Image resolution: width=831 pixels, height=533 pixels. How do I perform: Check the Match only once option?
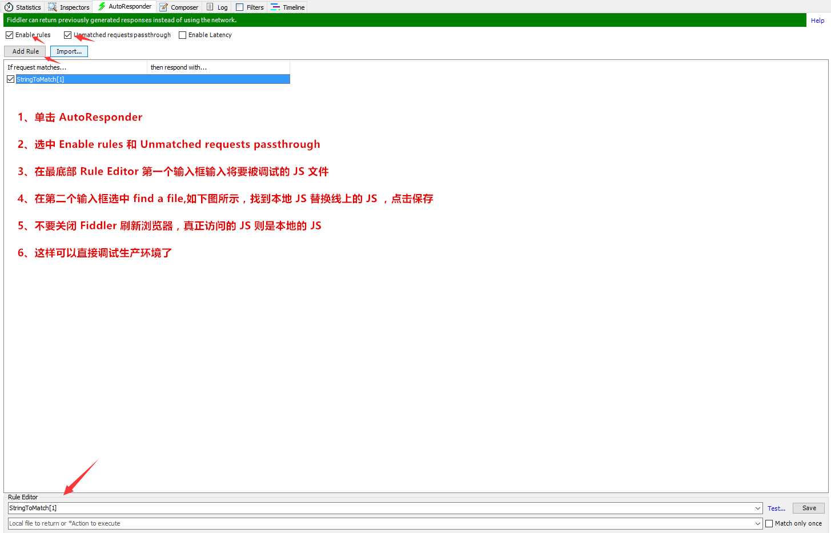(769, 523)
